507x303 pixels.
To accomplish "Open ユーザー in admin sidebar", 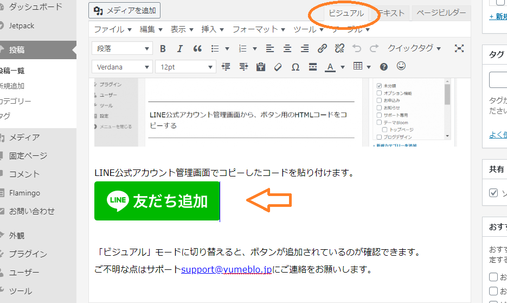I will (x=24, y=273).
